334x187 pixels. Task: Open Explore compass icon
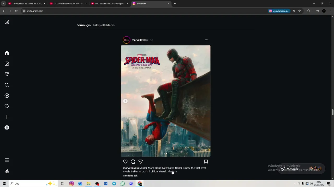pyautogui.click(x=7, y=96)
